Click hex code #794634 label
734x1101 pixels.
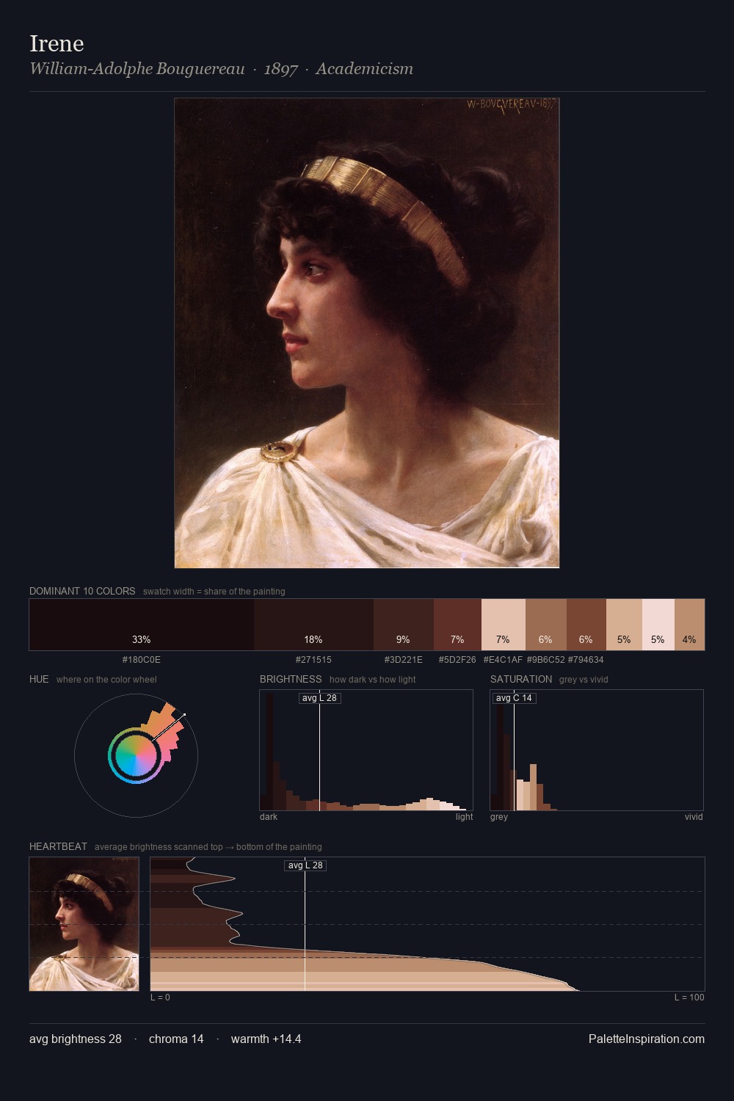[586, 660]
